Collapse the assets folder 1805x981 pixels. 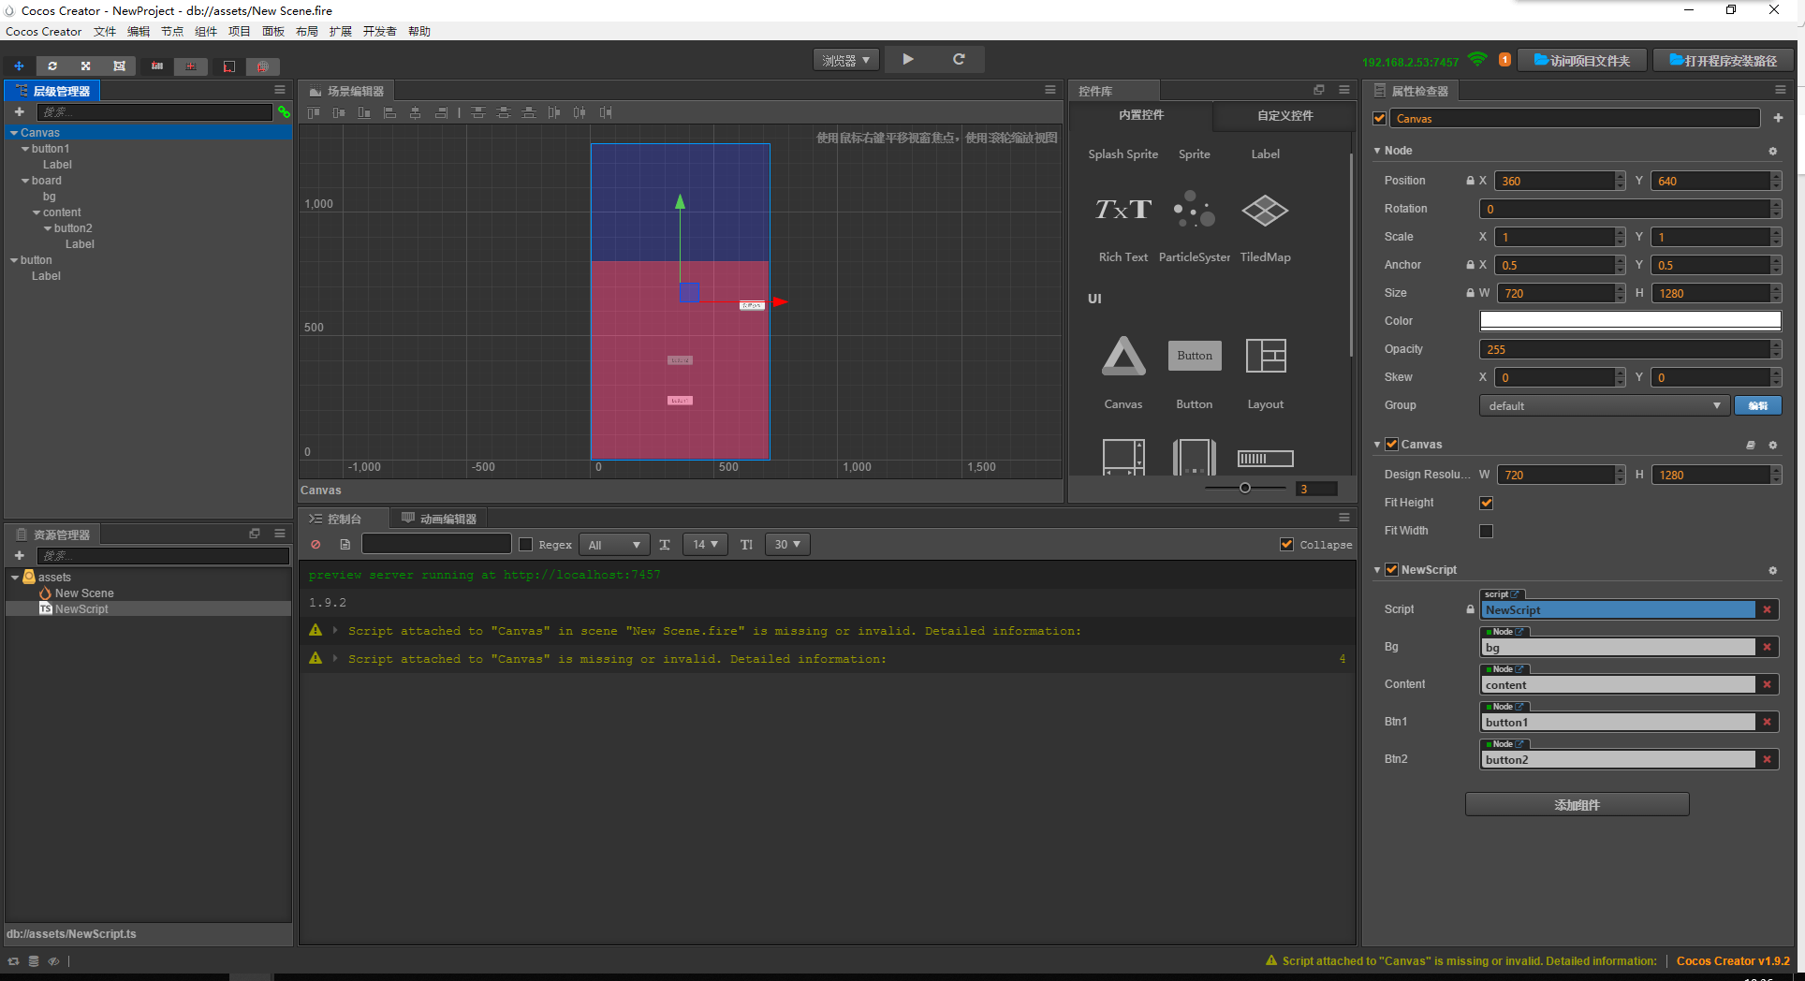coord(14,578)
